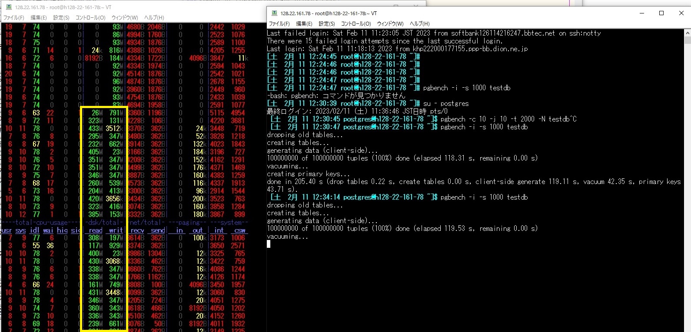Click disk write value '3448k'

tap(114, 293)
